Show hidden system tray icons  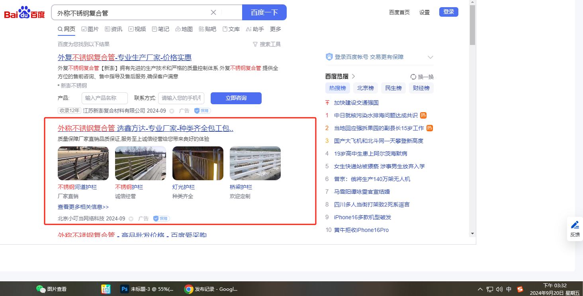(480, 289)
